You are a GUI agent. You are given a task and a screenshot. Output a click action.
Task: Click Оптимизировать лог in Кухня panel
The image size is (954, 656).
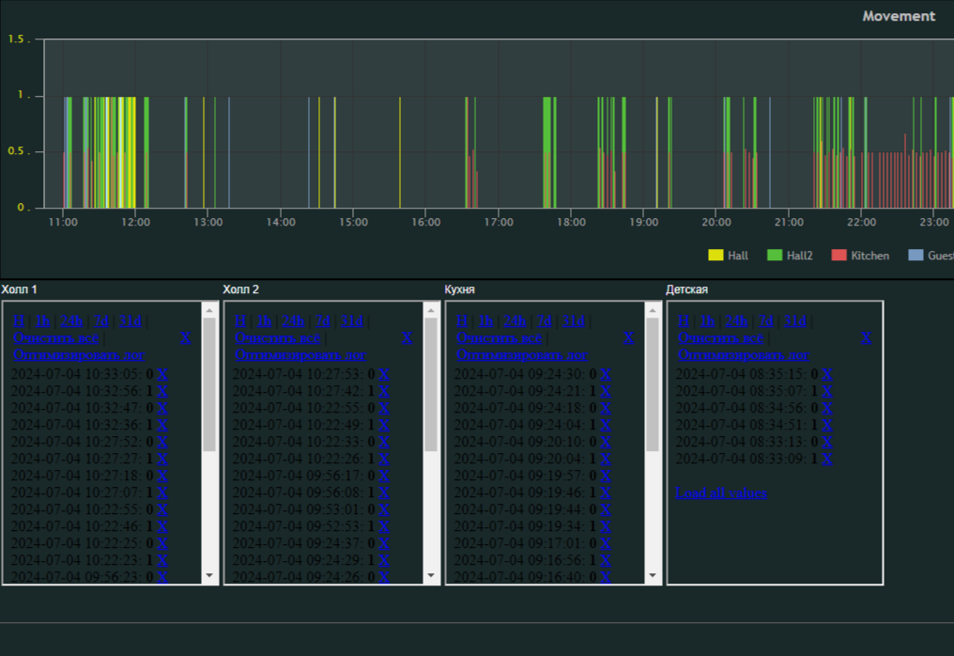[521, 354]
